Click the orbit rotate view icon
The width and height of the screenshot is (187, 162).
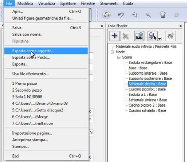click(106, 15)
